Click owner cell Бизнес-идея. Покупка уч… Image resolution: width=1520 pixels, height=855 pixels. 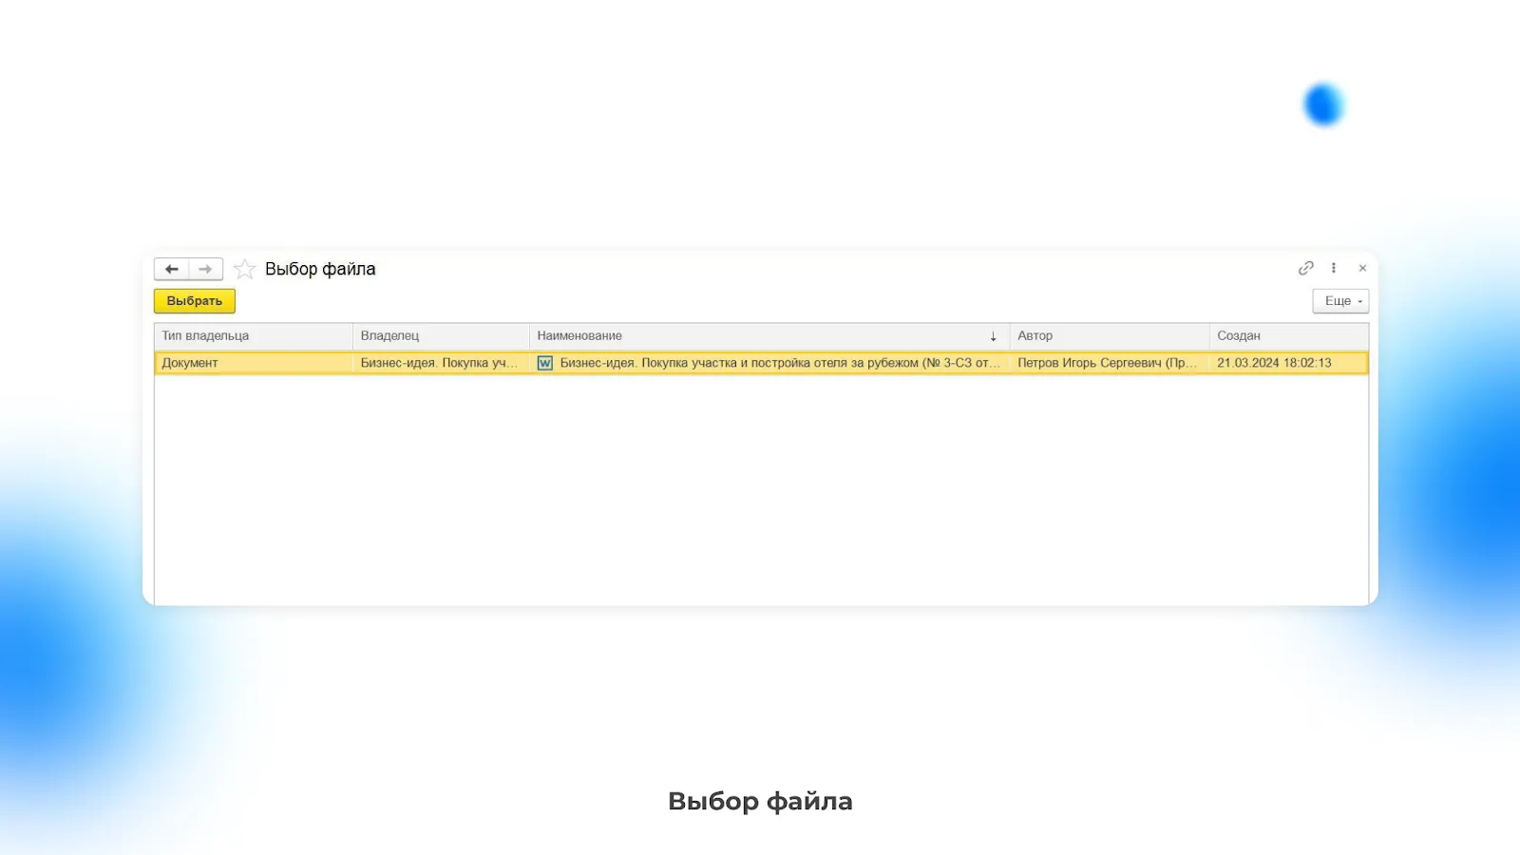[x=439, y=363]
